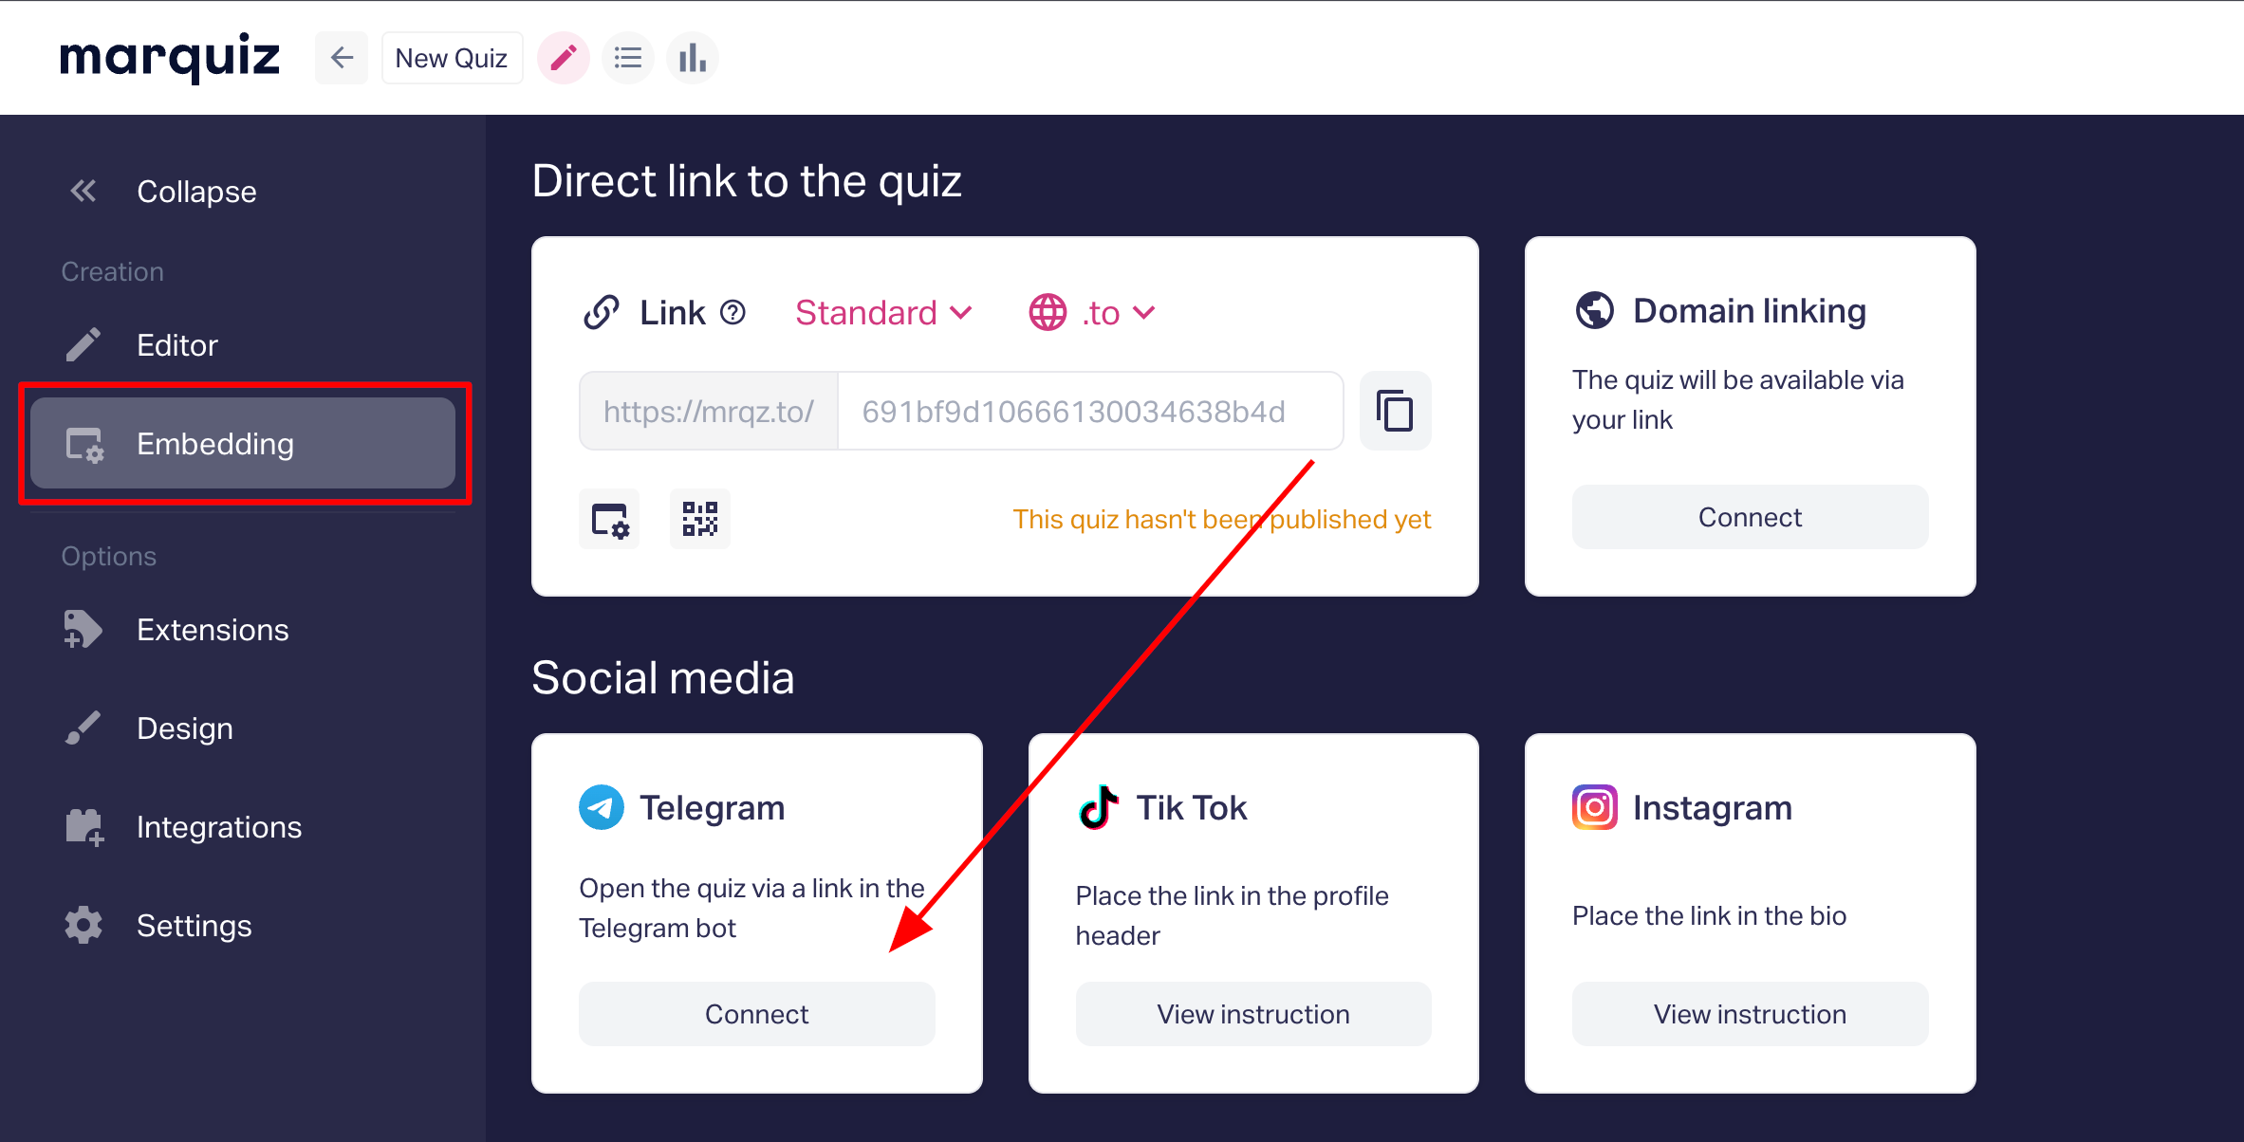The height and width of the screenshot is (1142, 2244).
Task: Click the back arrow next to New Quiz
Action: (x=342, y=58)
